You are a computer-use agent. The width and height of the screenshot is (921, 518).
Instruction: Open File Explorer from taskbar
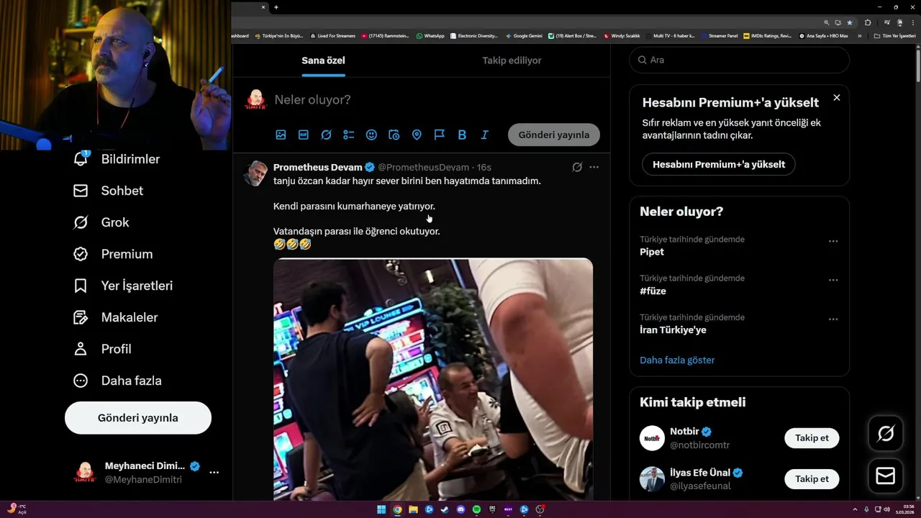pyautogui.click(x=413, y=509)
